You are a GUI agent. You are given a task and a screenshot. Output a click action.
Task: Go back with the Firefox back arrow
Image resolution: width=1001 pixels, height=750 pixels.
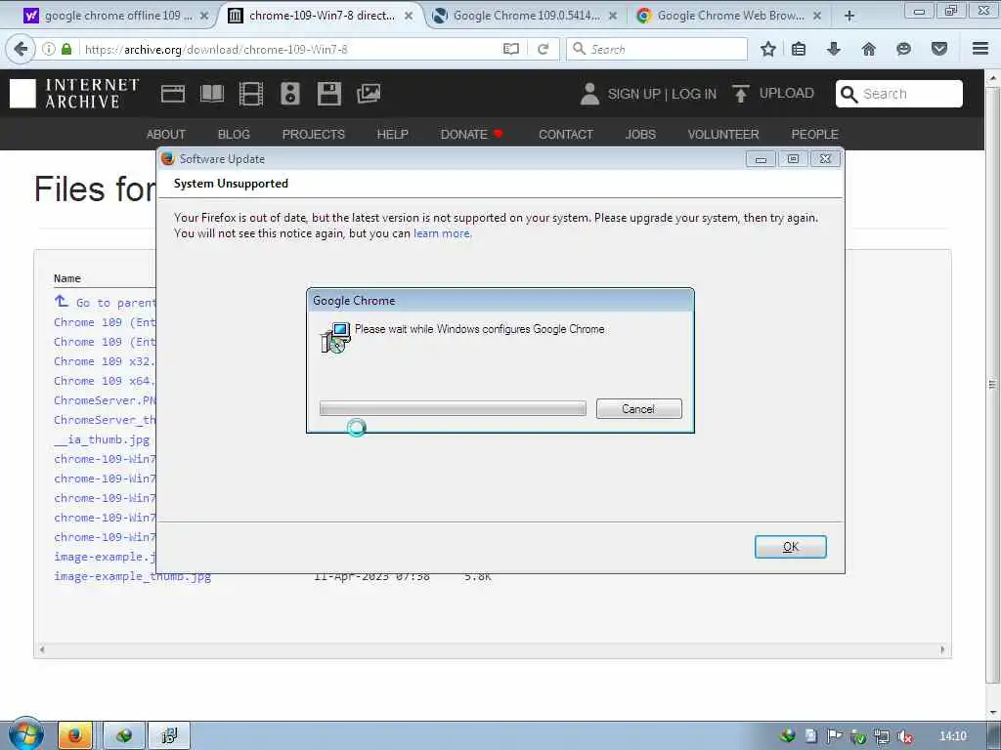[x=21, y=49]
